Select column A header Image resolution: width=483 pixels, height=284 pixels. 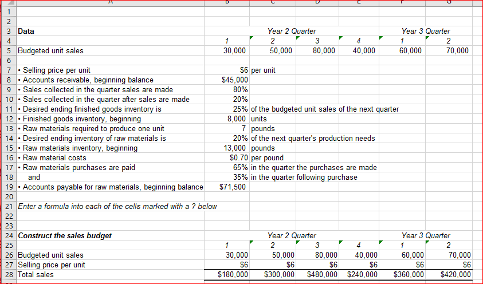coord(110,3)
